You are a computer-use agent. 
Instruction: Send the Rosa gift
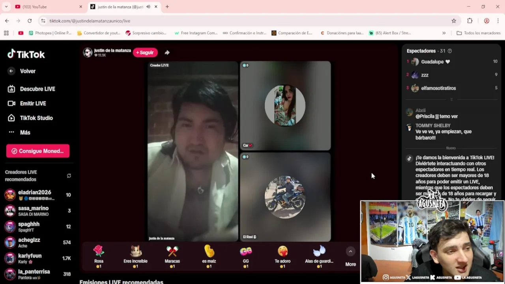99,256
